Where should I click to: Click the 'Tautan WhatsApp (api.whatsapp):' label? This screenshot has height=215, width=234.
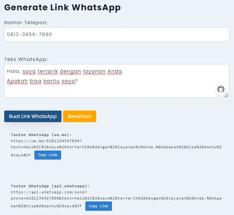[50, 186]
